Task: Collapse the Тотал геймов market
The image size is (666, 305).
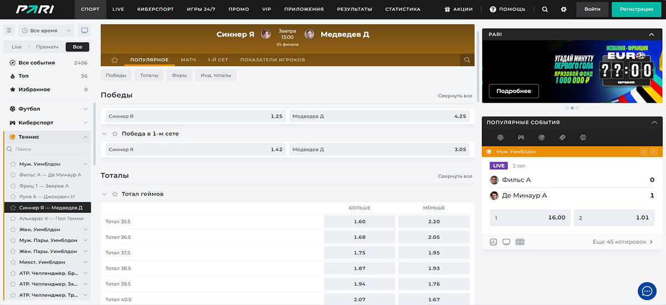Action: click(104, 194)
